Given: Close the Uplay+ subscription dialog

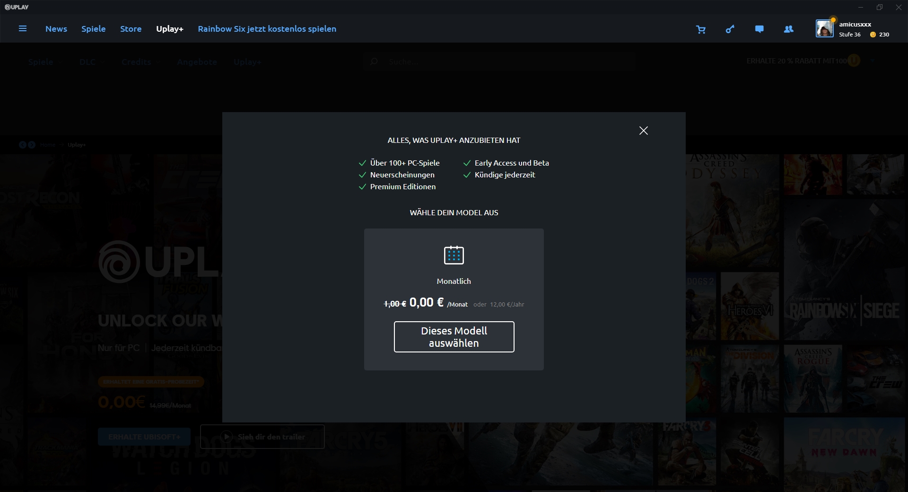Looking at the screenshot, I should pyautogui.click(x=644, y=131).
